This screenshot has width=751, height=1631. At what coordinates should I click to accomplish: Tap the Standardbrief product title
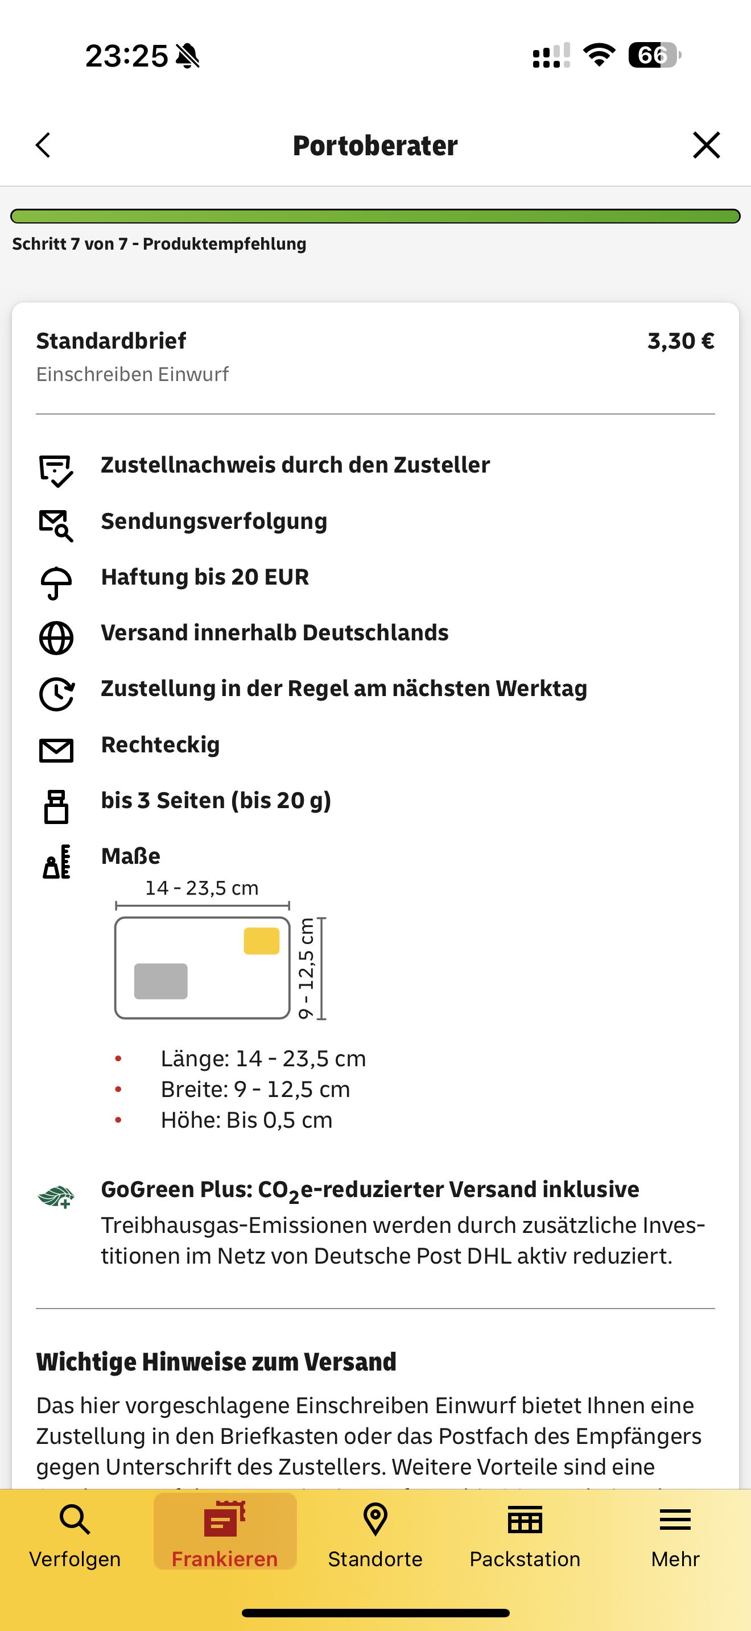(x=112, y=341)
